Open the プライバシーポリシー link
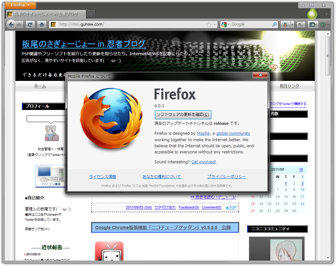The height and width of the screenshot is (266, 336). pos(227,177)
